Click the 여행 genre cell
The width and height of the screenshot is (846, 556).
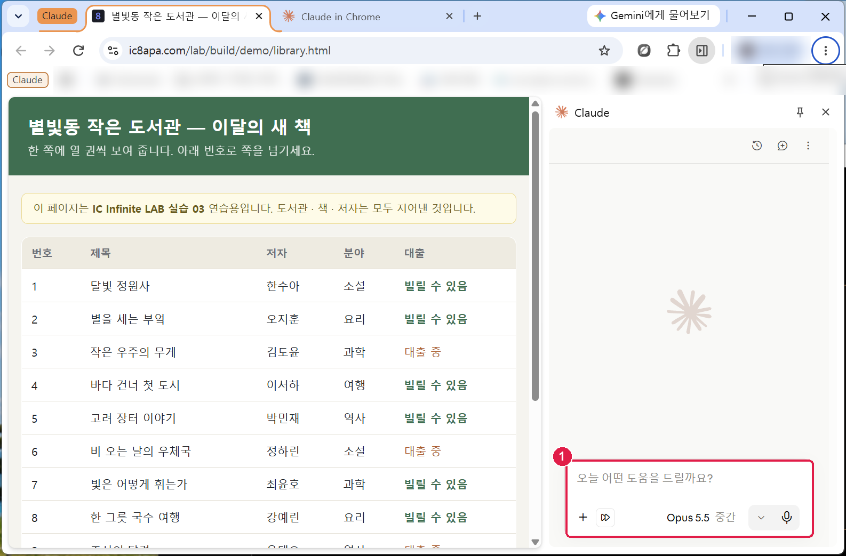(x=354, y=385)
